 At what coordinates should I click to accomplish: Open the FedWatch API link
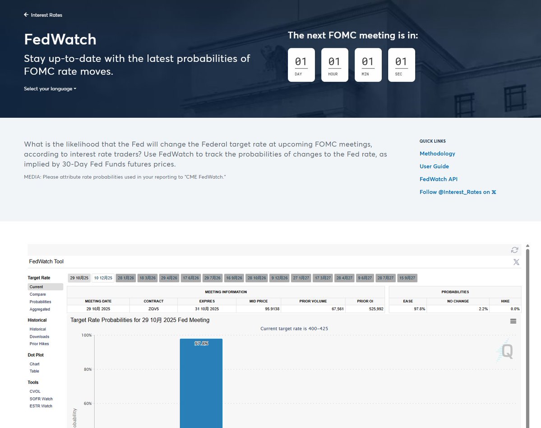point(438,179)
